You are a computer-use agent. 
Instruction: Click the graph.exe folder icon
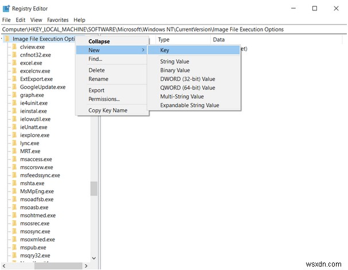pyautogui.click(x=14, y=95)
